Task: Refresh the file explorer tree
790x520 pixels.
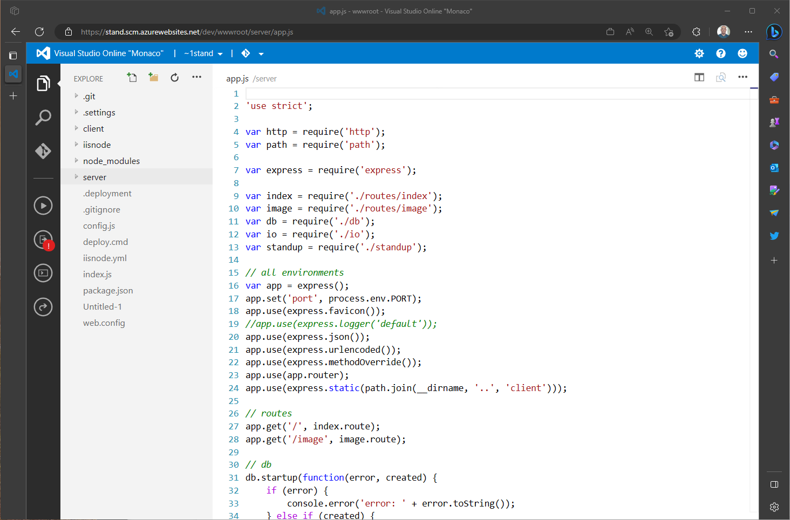Action: (174, 77)
